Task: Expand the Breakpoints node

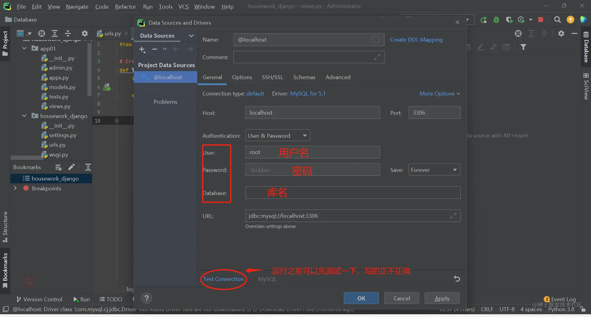Action: click(x=15, y=188)
